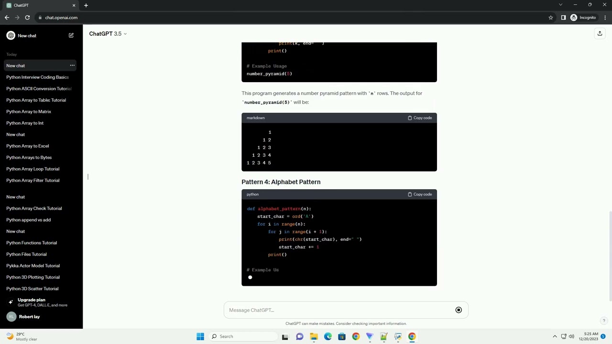612x344 pixels.
Task: Open Python Array to Excel chat
Action: coord(28,146)
